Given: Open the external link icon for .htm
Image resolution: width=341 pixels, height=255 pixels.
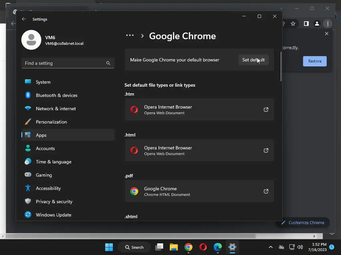Looking at the screenshot, I should click(266, 110).
